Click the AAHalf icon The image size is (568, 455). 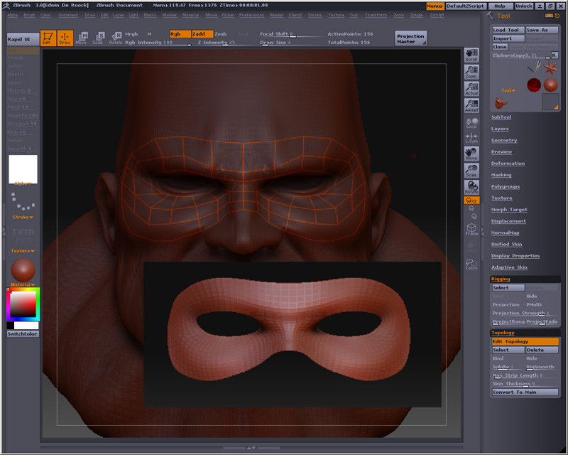(x=471, y=105)
